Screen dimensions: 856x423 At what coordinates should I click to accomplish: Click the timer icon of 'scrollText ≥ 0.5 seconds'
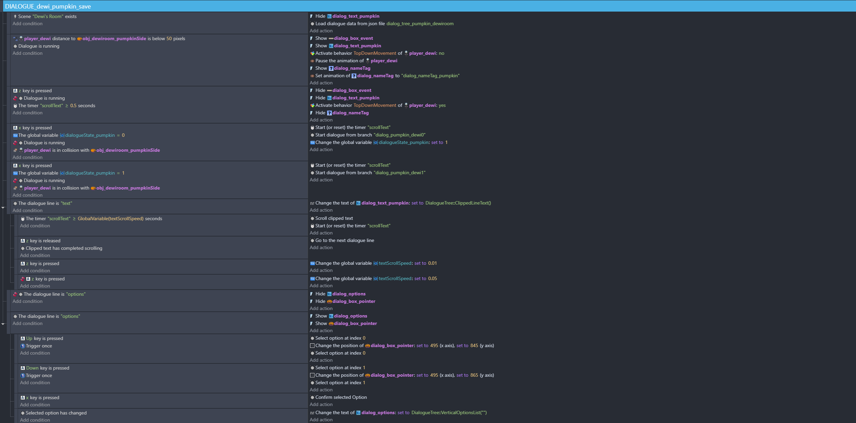[x=15, y=106]
